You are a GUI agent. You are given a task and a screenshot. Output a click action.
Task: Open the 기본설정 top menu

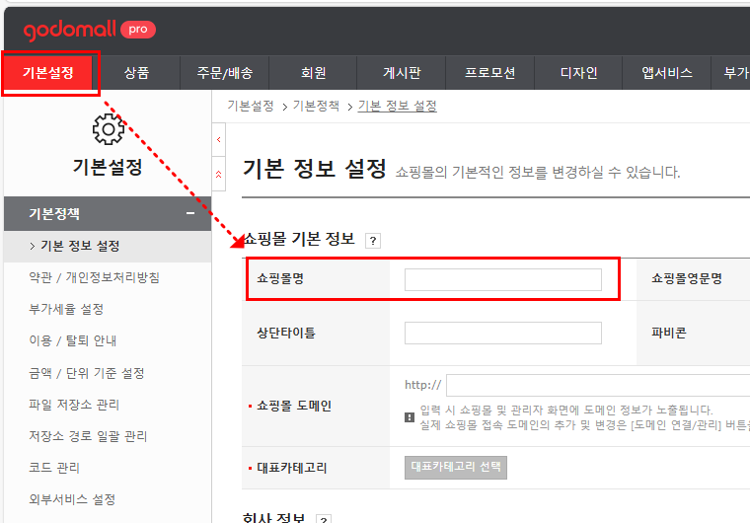click(x=49, y=73)
